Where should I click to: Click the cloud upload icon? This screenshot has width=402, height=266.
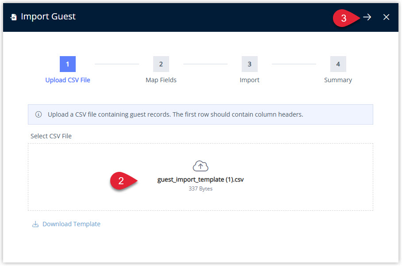[201, 166]
